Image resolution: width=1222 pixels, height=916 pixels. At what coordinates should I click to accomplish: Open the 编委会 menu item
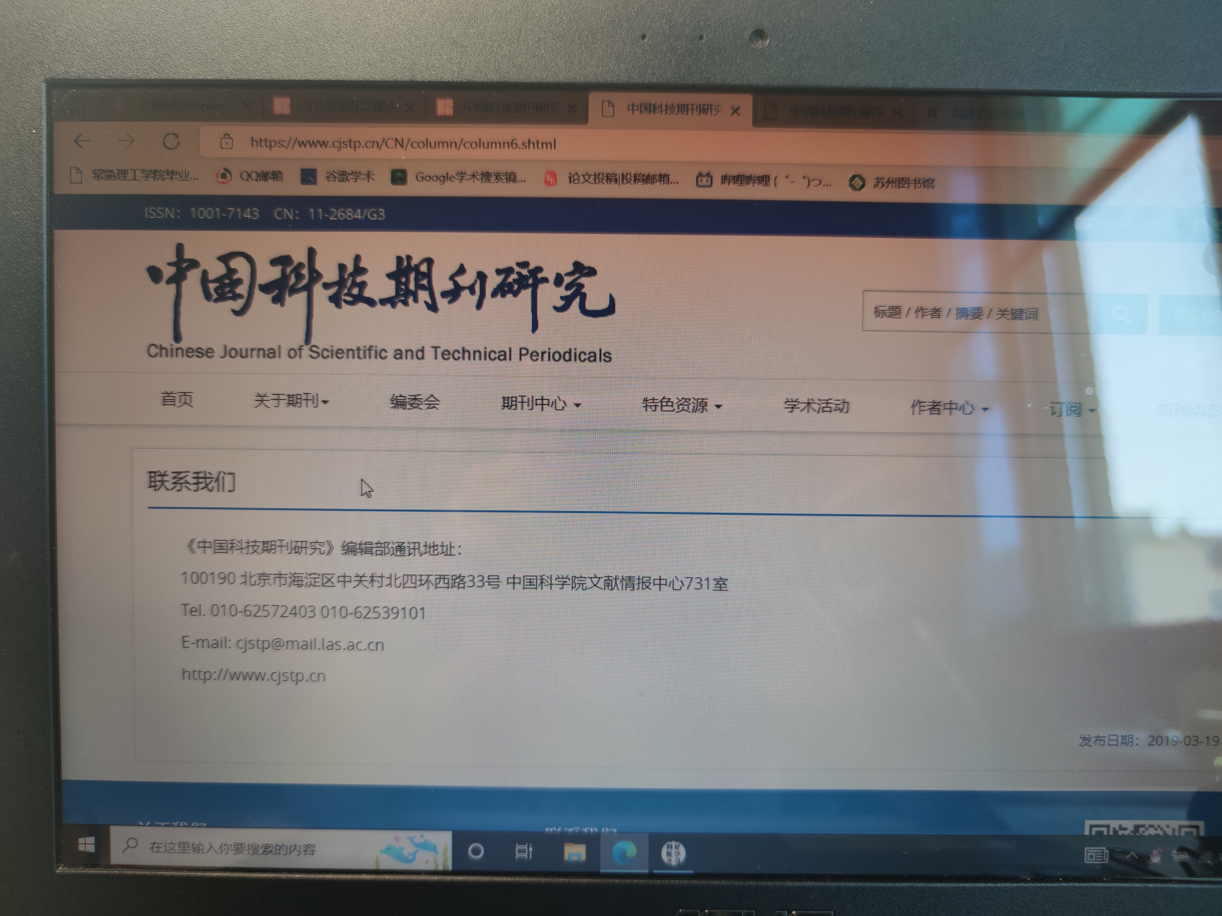pos(415,402)
